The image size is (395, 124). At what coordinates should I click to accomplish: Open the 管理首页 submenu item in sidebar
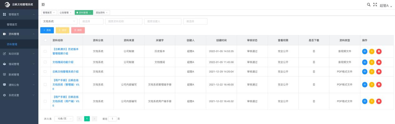[19, 24]
